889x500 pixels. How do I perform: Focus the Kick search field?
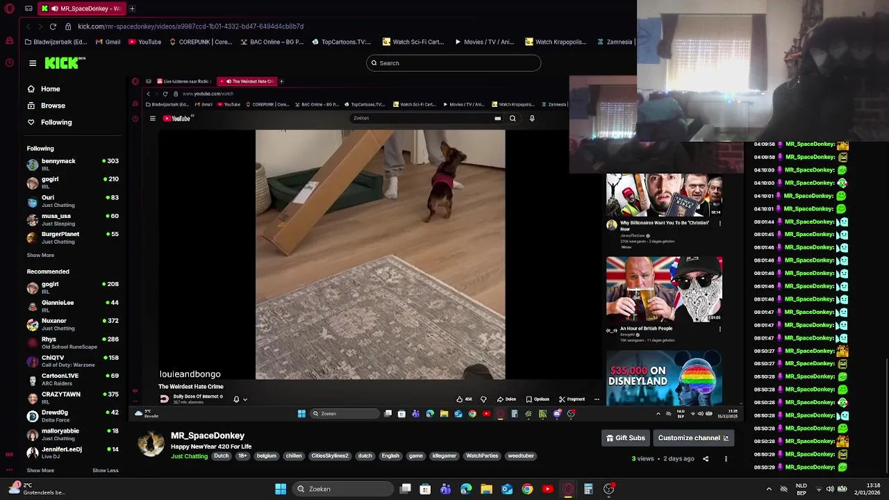454,63
